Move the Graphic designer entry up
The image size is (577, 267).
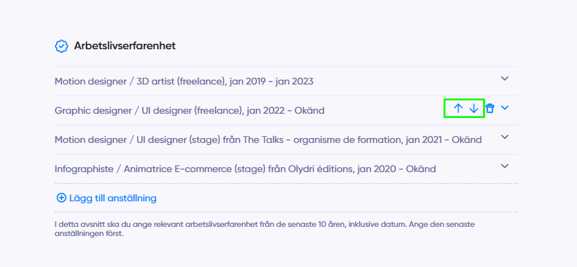pos(458,108)
